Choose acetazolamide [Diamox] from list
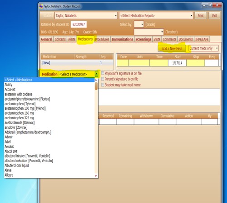227x203 pixels. tap(49, 122)
